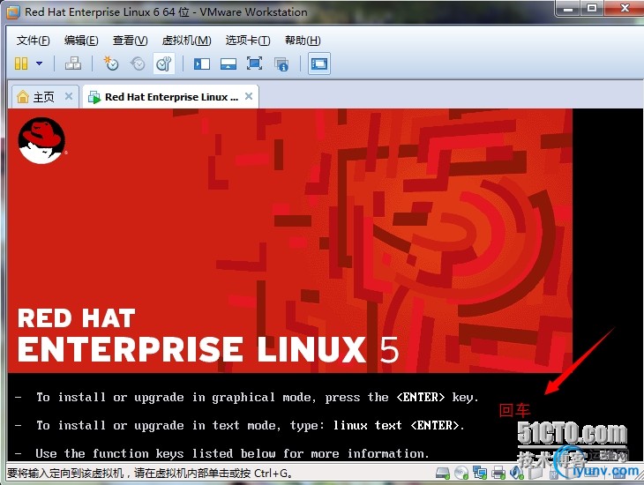Click the CD/DVD drive status icon
644x485 pixels.
pos(461,473)
